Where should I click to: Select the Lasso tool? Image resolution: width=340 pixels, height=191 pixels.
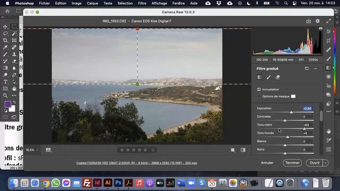(x=5, y=33)
